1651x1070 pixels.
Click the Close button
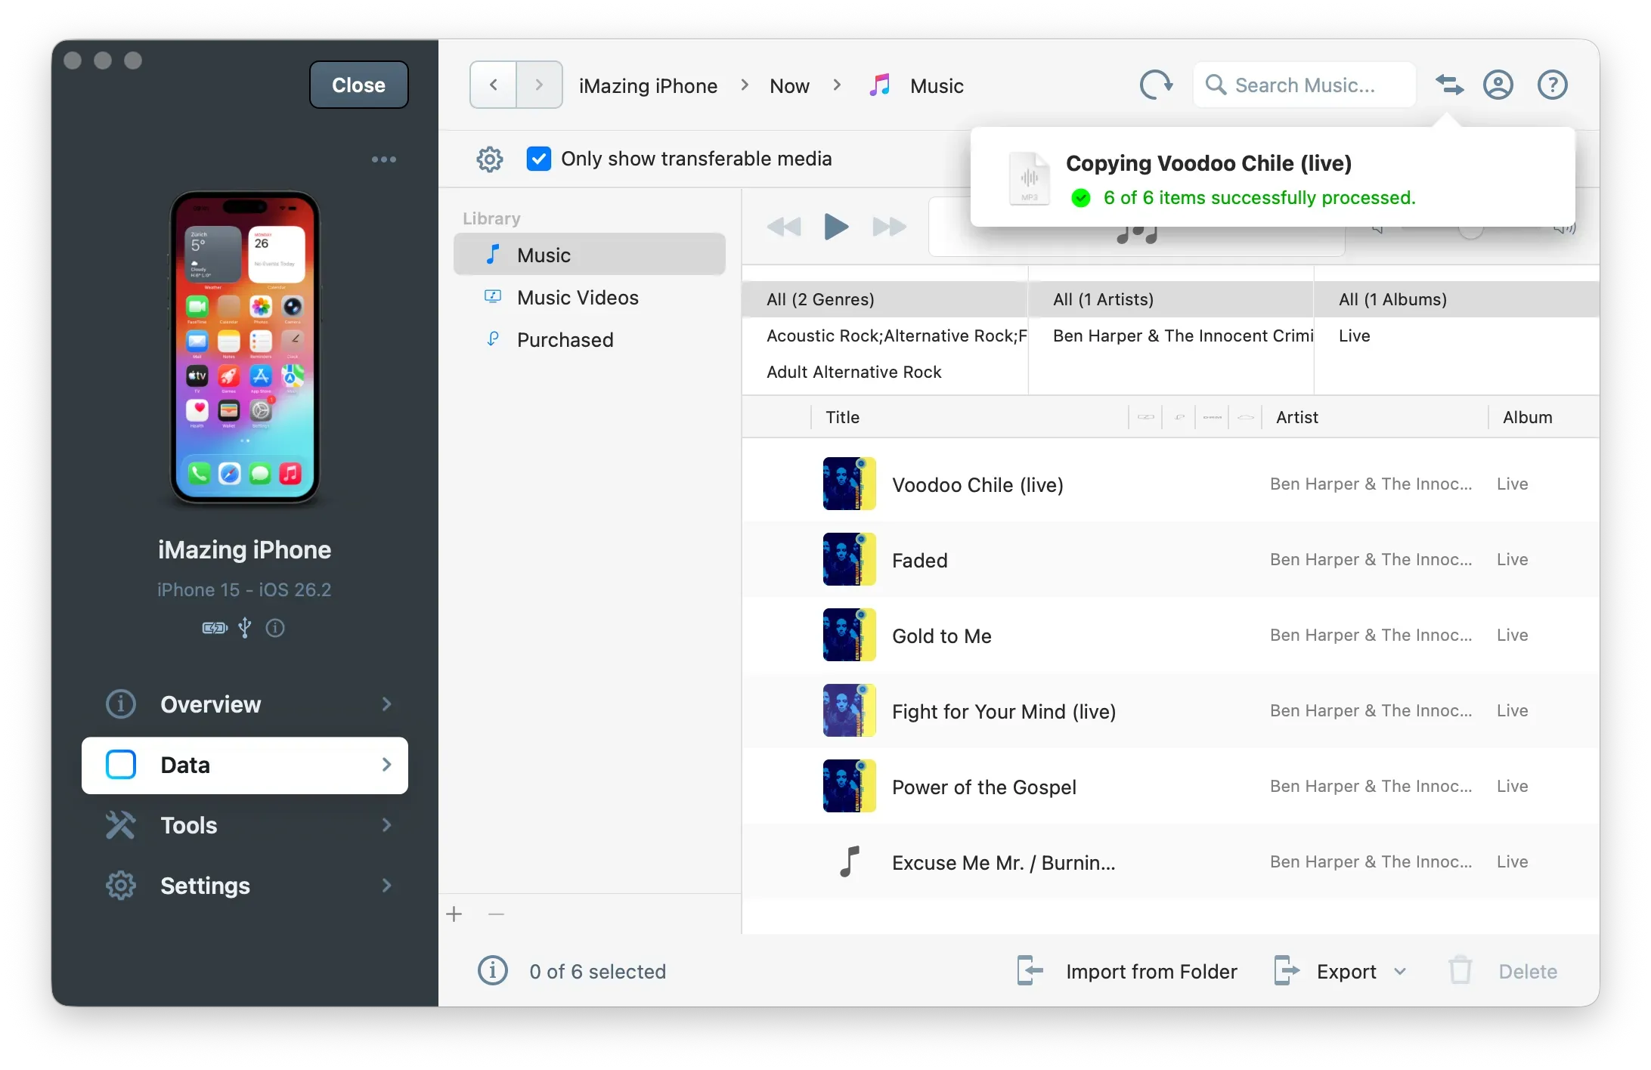coord(358,85)
